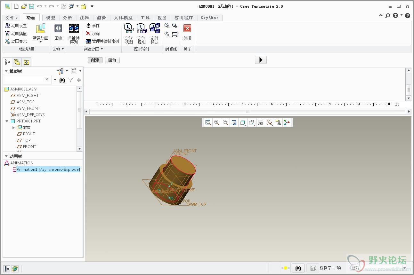
Task: Toggle the 创建 create mode button
Action: point(95,60)
